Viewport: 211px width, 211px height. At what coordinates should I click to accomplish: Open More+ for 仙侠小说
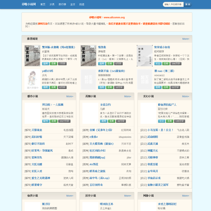coord(70,196)
